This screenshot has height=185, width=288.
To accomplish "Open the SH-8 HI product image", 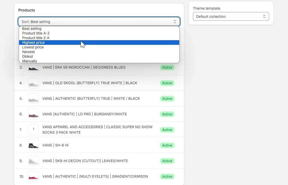I will [x=33, y=145].
